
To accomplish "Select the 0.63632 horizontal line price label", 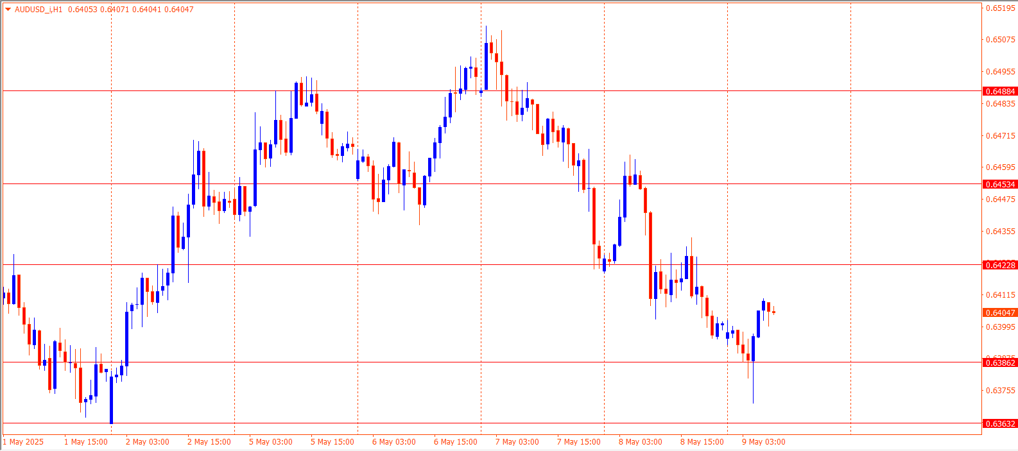I will click(x=1001, y=424).
